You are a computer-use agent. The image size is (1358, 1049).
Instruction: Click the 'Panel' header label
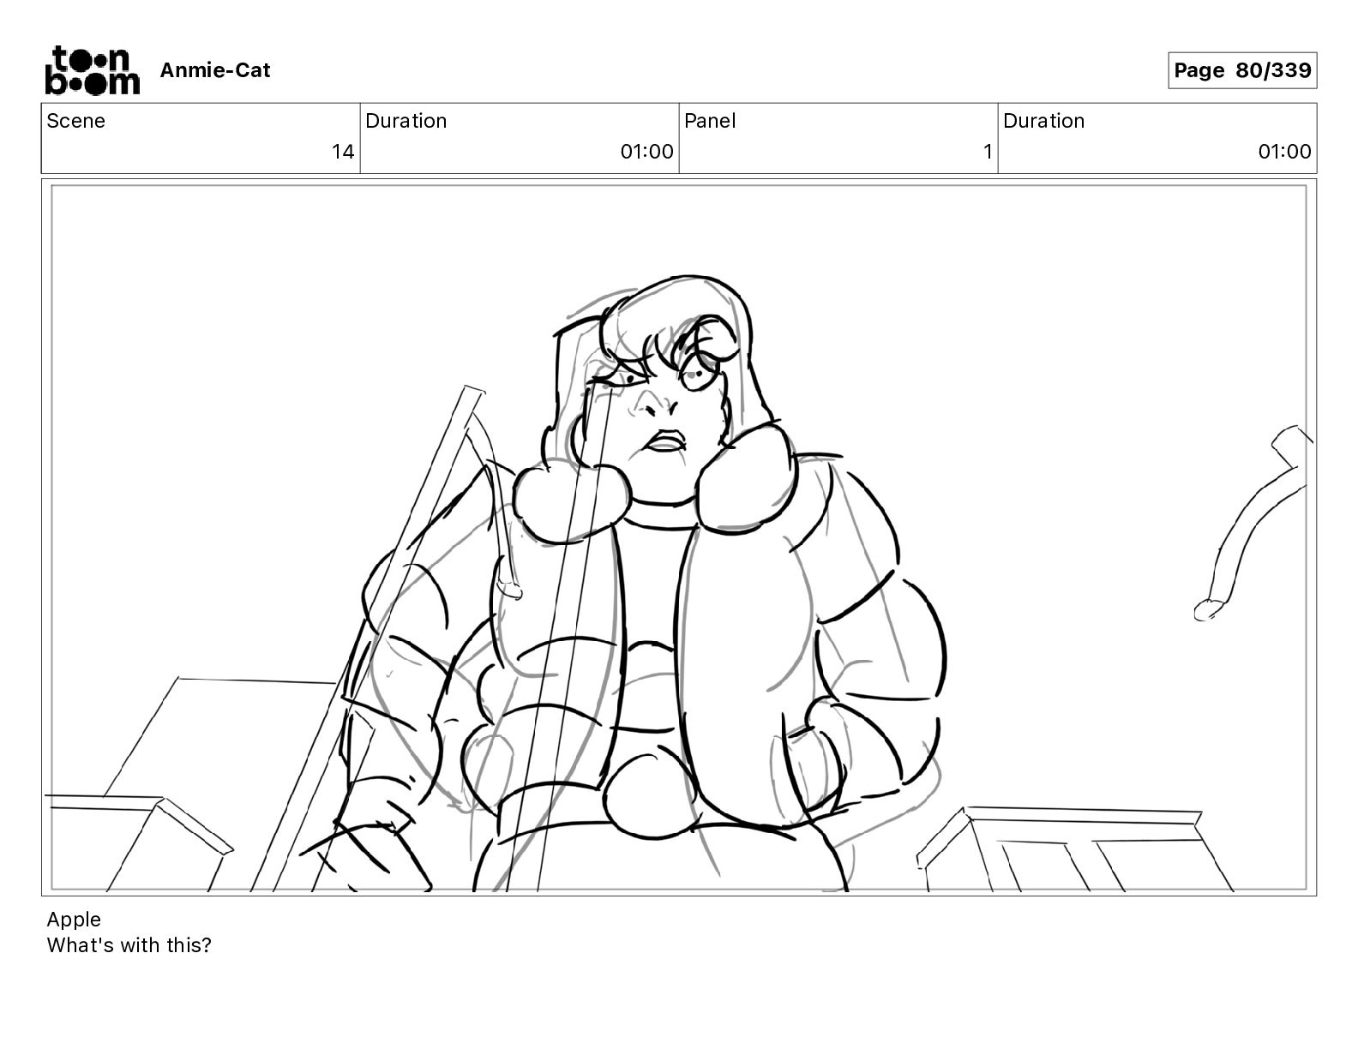tap(710, 121)
